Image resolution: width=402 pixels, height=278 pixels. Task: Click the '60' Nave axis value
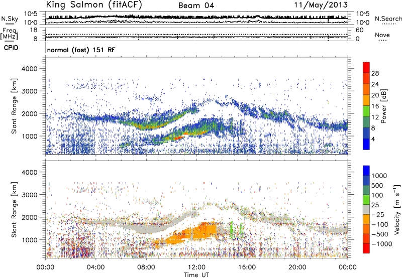pos(359,30)
